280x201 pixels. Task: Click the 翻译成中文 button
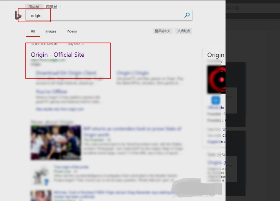tap(163, 31)
